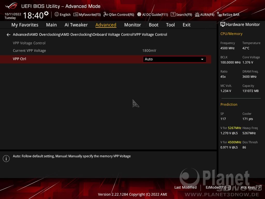Select the Exit tab
Screen dimensions: 265x199
coord(187,25)
